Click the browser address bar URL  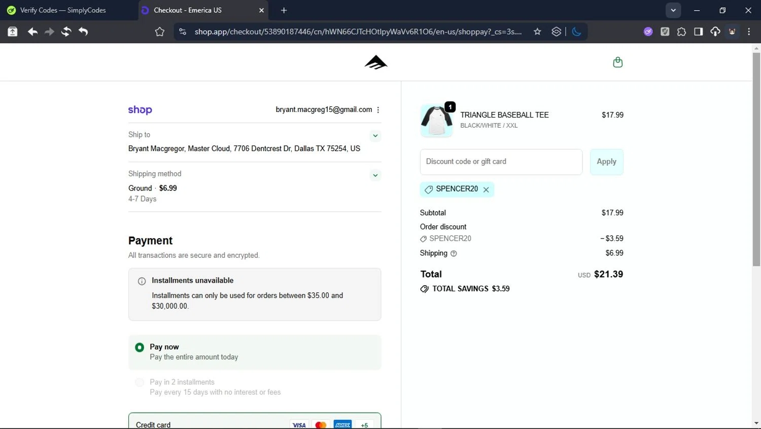coord(358,31)
